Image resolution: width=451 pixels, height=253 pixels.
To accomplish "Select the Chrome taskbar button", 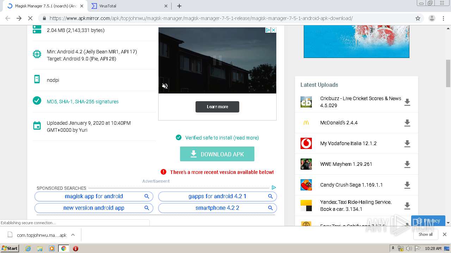I will tap(63, 248).
